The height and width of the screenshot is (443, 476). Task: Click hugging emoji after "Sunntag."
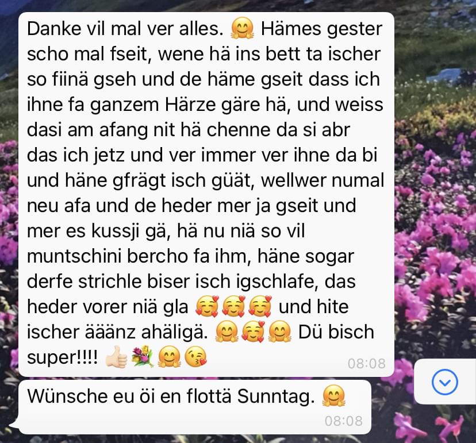coord(333,396)
